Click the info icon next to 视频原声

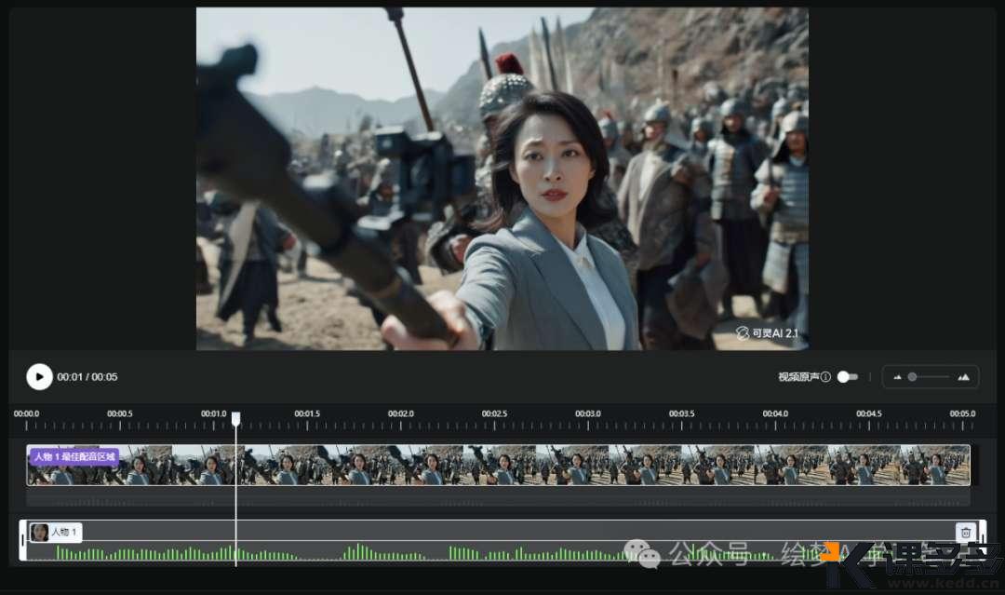[x=824, y=376]
